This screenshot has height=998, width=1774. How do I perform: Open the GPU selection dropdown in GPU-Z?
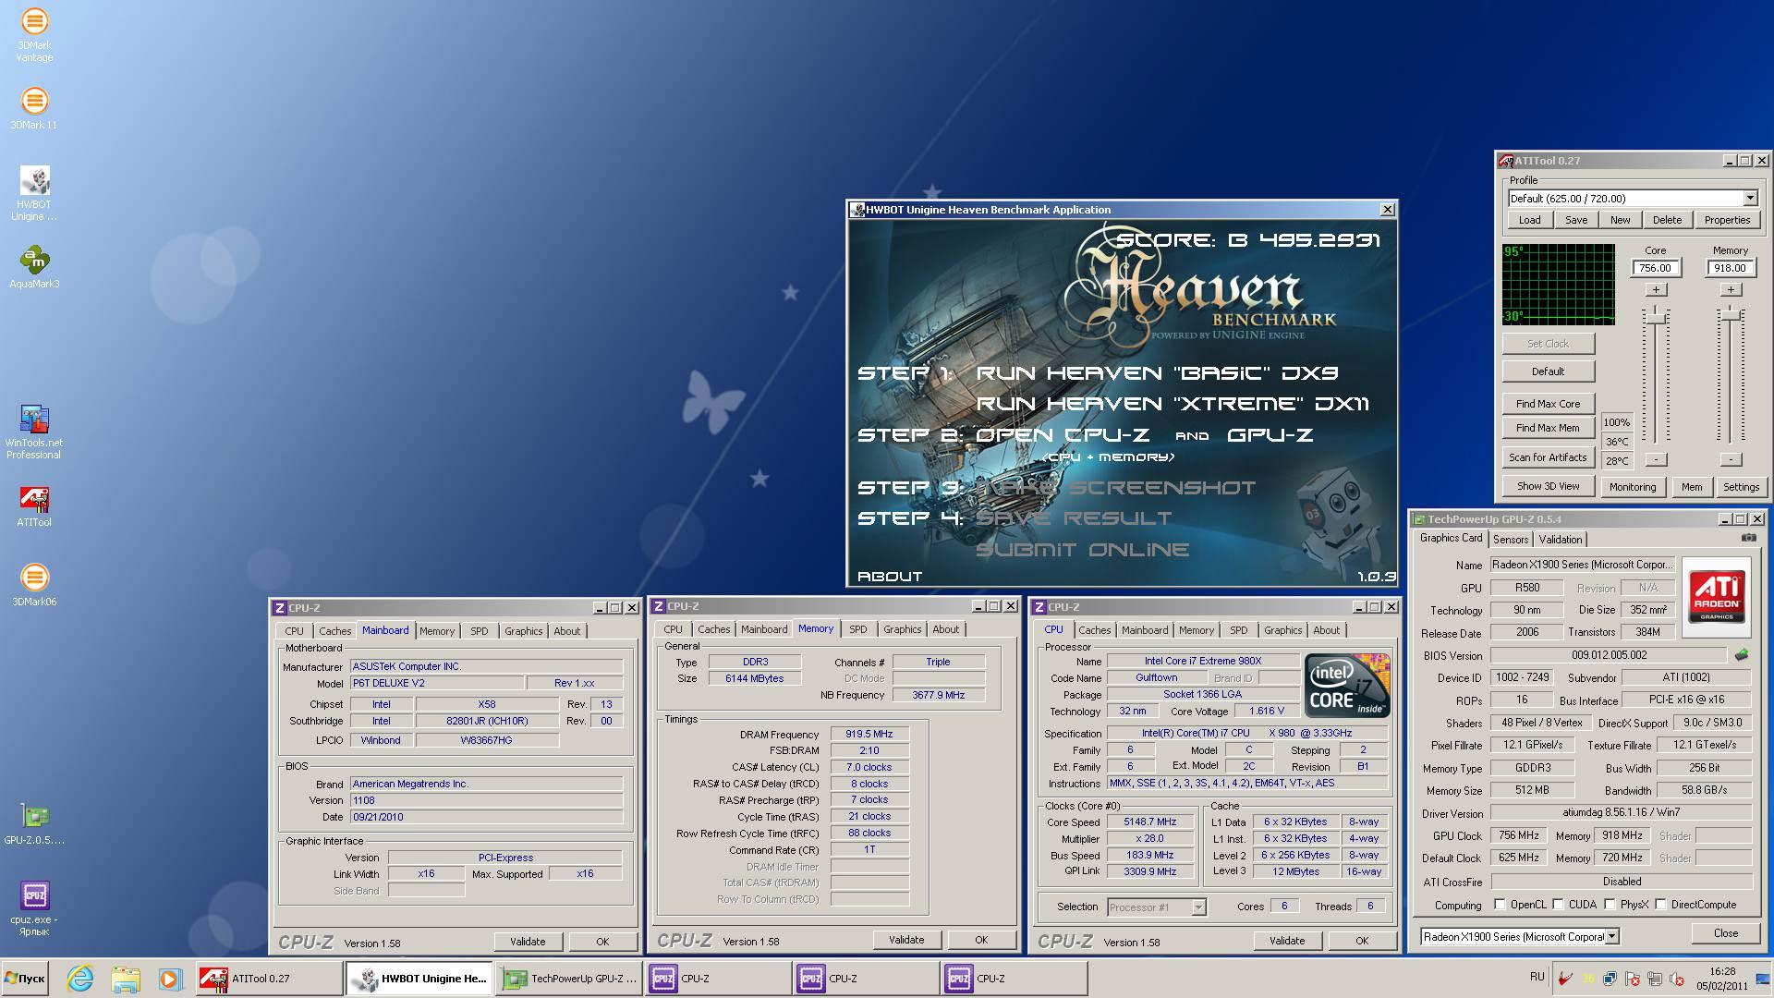coord(1611,937)
